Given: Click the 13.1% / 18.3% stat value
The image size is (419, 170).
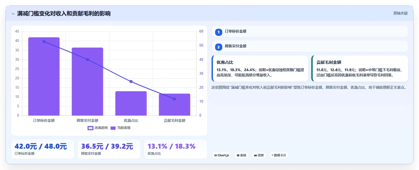Looking at the screenshot, I should click(171, 146).
